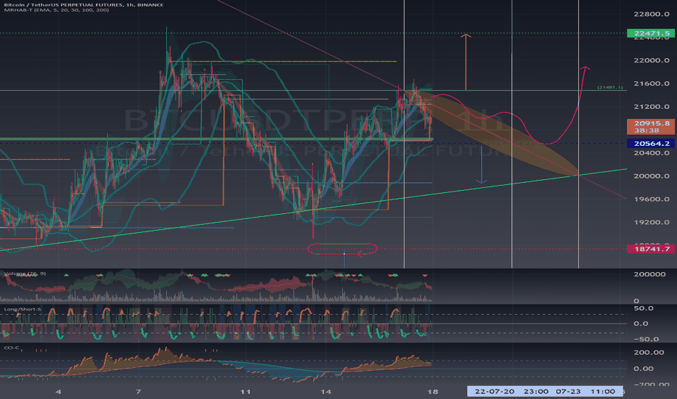The width and height of the screenshot is (677, 399).
Task: Click the 38:38 candle countdown timer
Action: pos(646,131)
